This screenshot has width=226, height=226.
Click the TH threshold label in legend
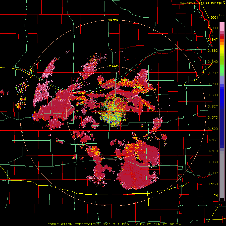coord(216,196)
